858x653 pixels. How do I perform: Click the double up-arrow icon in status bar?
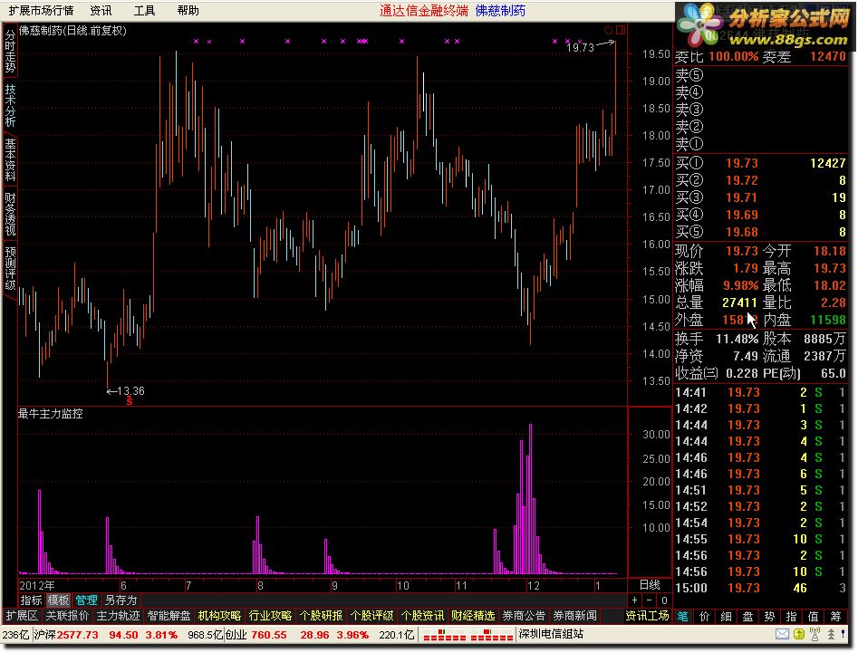coord(831,634)
